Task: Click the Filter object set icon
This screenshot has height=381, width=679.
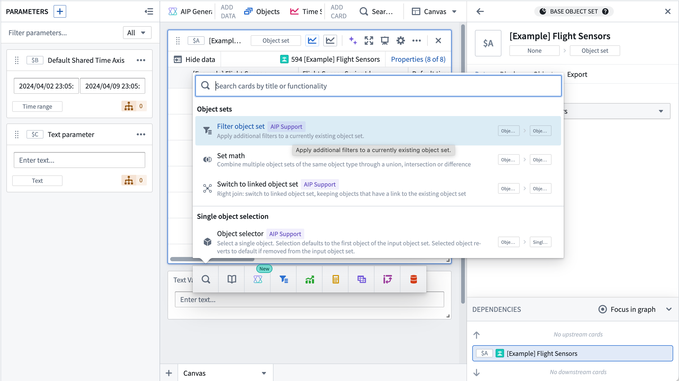Action: [208, 131]
